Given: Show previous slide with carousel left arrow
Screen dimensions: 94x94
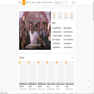Looking at the screenshot, I should (x=20, y=31).
